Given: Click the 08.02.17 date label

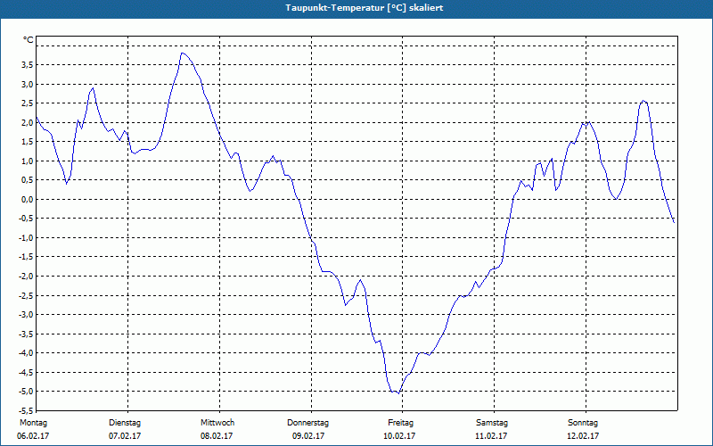Looking at the screenshot, I should coord(217,436).
